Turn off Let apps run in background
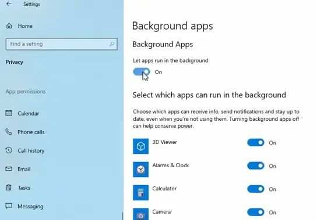317x220 pixels. tap(142, 72)
